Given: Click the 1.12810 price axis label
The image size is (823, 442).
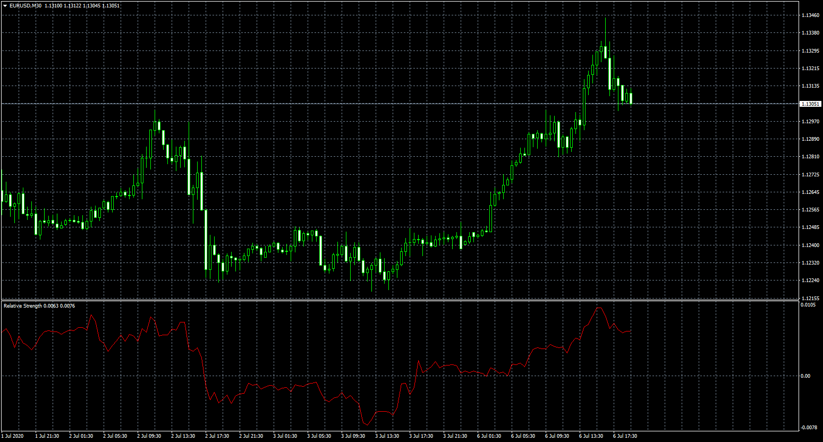Looking at the screenshot, I should (x=811, y=157).
